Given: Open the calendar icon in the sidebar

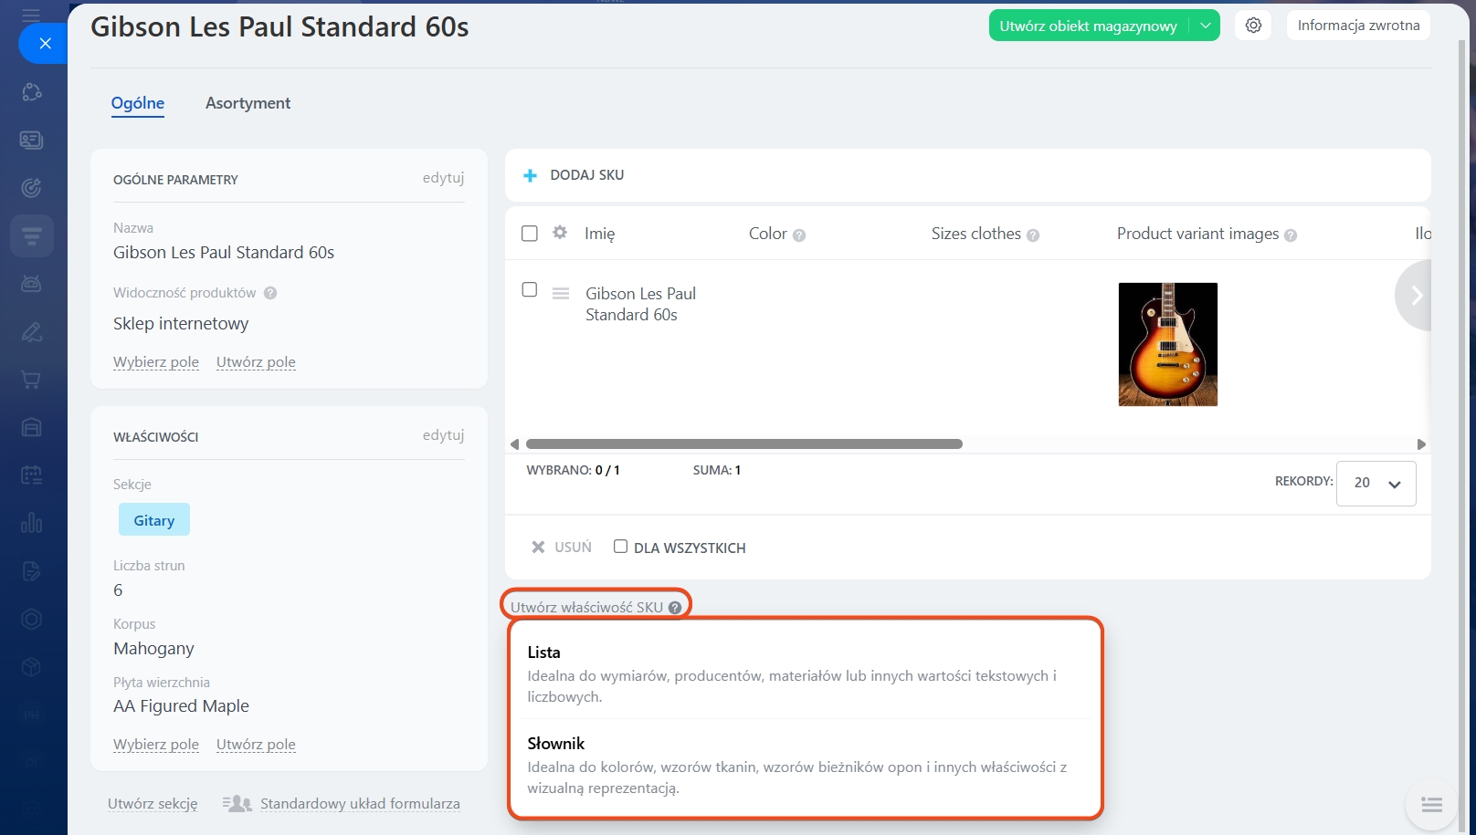Looking at the screenshot, I should tap(31, 475).
